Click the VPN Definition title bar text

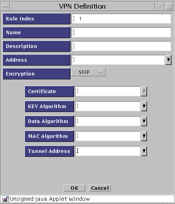(x=82, y=6)
